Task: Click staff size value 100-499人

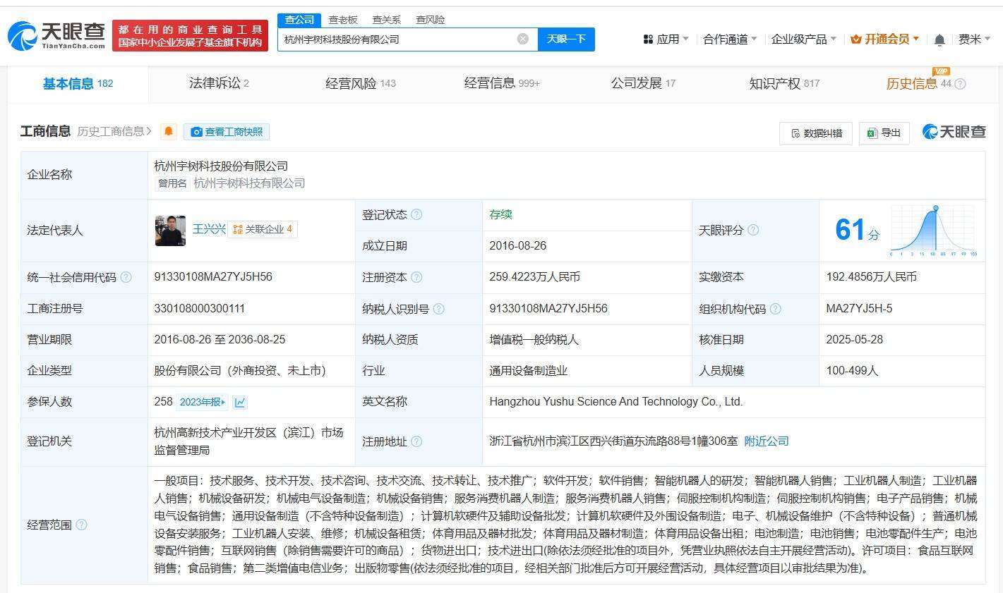Action: pyautogui.click(x=852, y=370)
